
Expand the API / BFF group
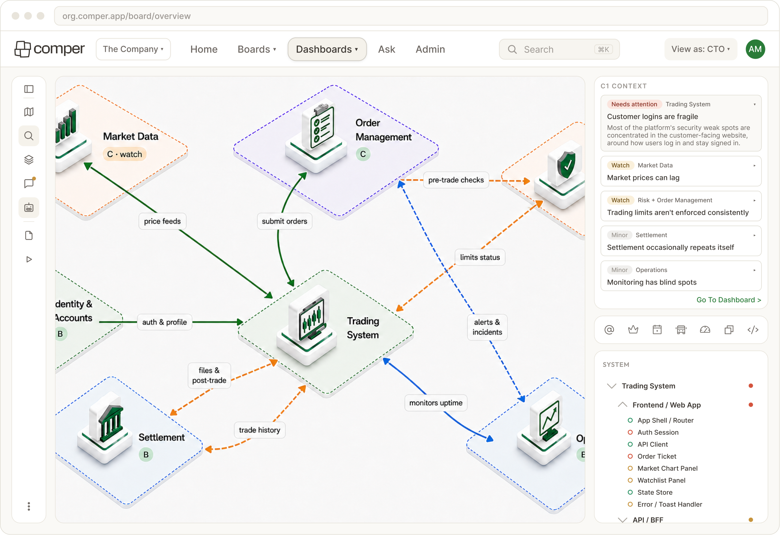(623, 520)
